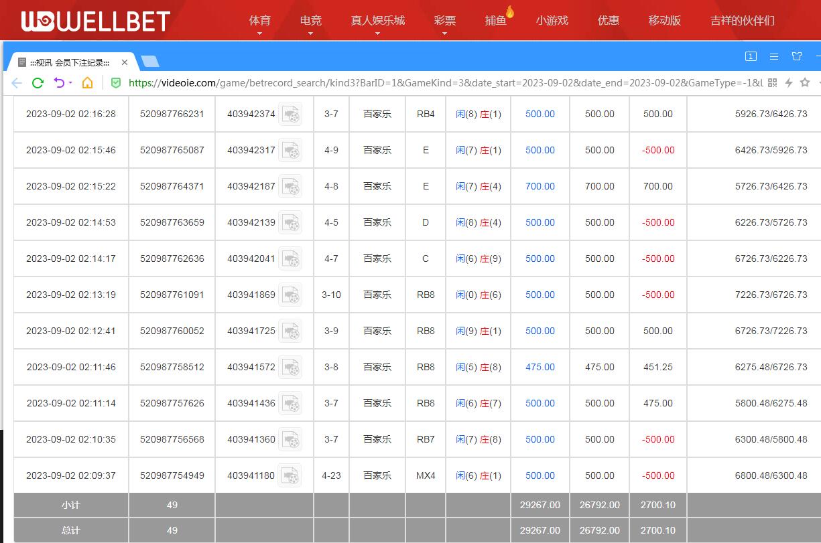Viewport: 821px width, 543px height.
Task: Go to the browser home page icon
Action: [x=87, y=83]
